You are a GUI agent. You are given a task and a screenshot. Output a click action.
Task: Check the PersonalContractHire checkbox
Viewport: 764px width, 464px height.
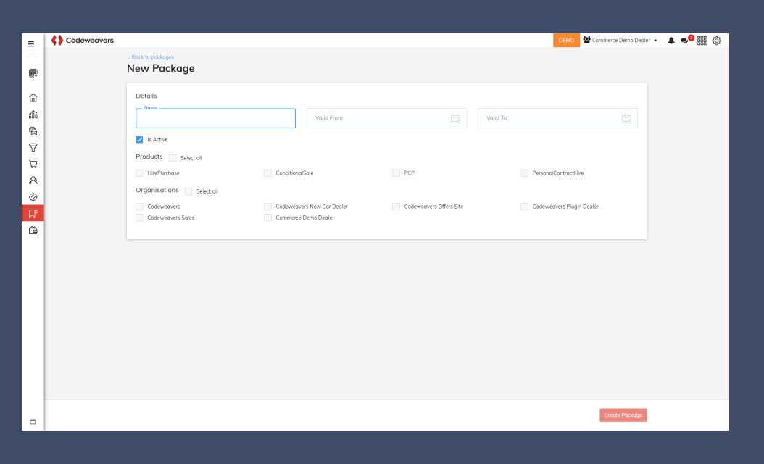tap(524, 173)
